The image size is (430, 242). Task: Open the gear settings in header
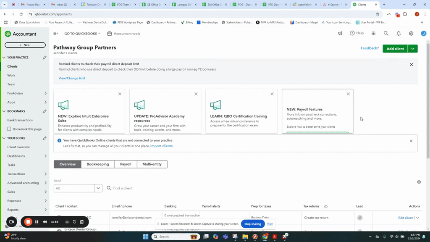pyautogui.click(x=411, y=34)
